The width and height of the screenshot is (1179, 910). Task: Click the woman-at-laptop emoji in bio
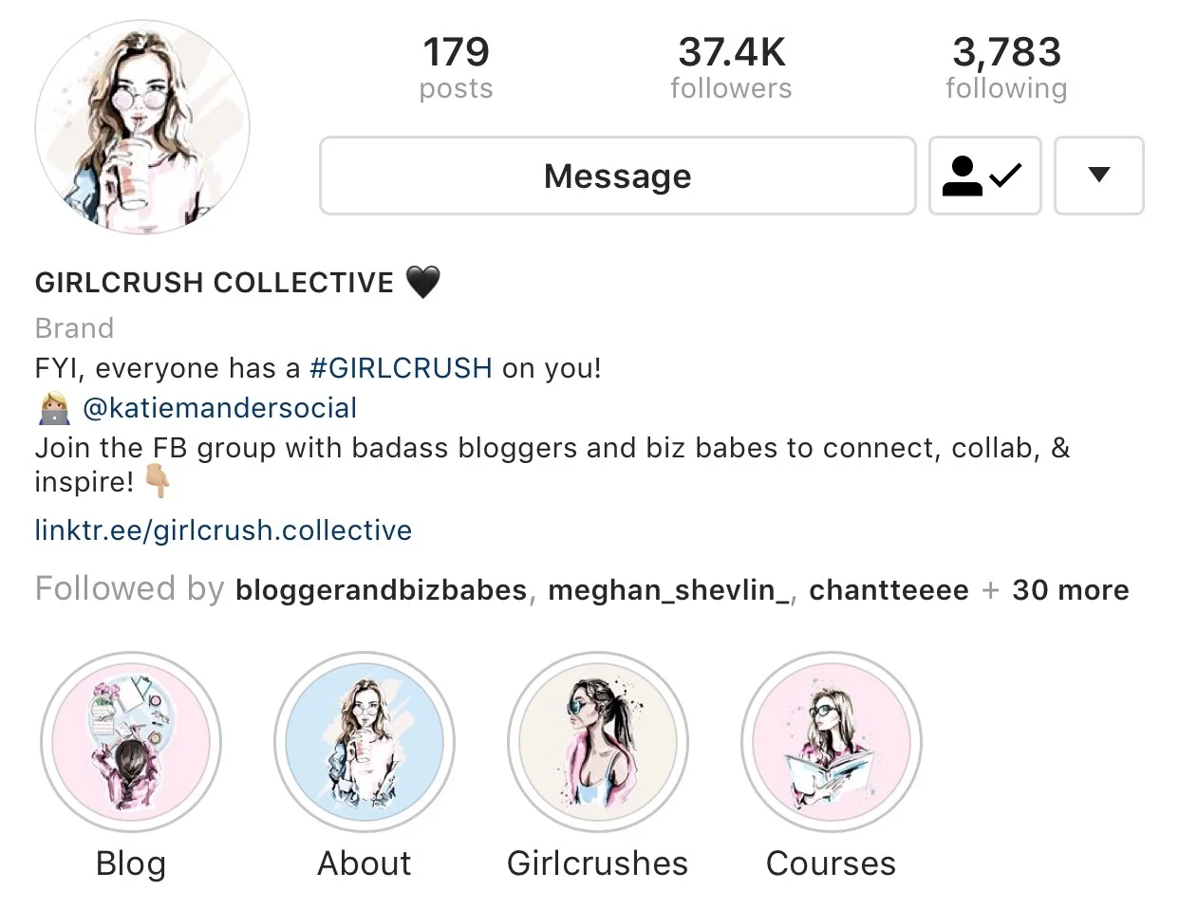point(55,409)
